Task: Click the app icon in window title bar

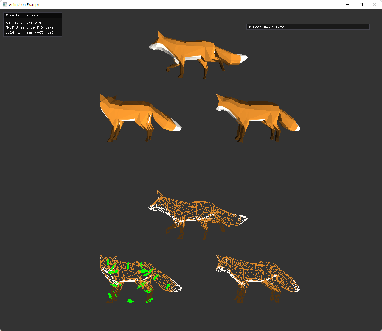Action: [5, 4]
